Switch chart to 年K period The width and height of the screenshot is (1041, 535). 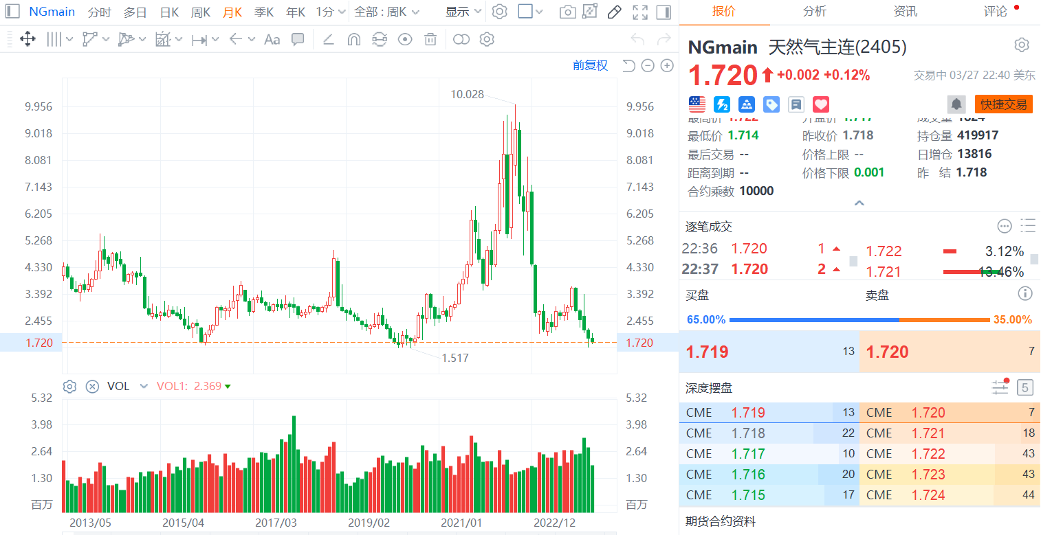tap(296, 12)
